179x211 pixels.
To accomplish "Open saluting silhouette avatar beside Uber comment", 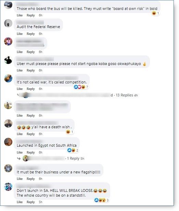I will point(8,60).
